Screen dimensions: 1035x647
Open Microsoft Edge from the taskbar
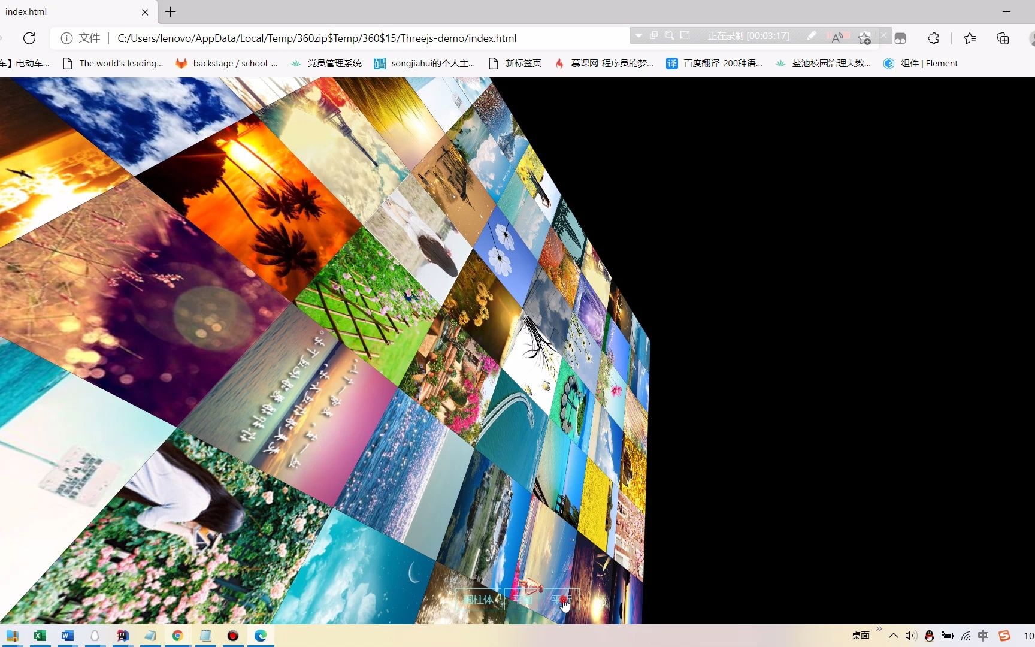261,636
